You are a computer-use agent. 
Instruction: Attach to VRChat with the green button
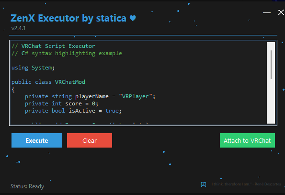(x=247, y=140)
